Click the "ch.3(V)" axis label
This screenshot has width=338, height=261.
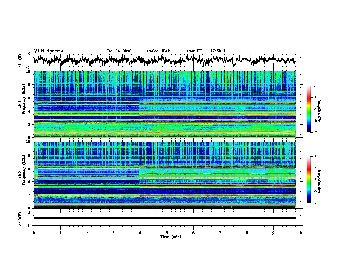click(20, 219)
